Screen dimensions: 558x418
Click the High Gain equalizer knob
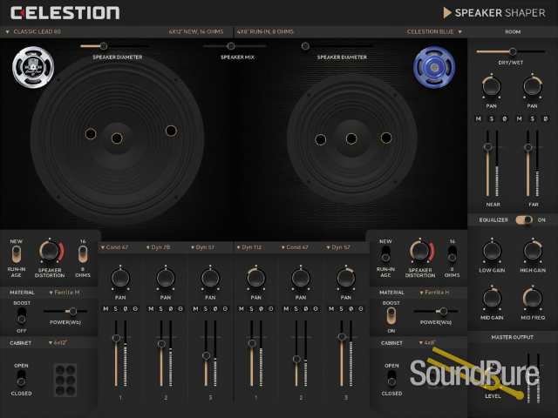(533, 252)
